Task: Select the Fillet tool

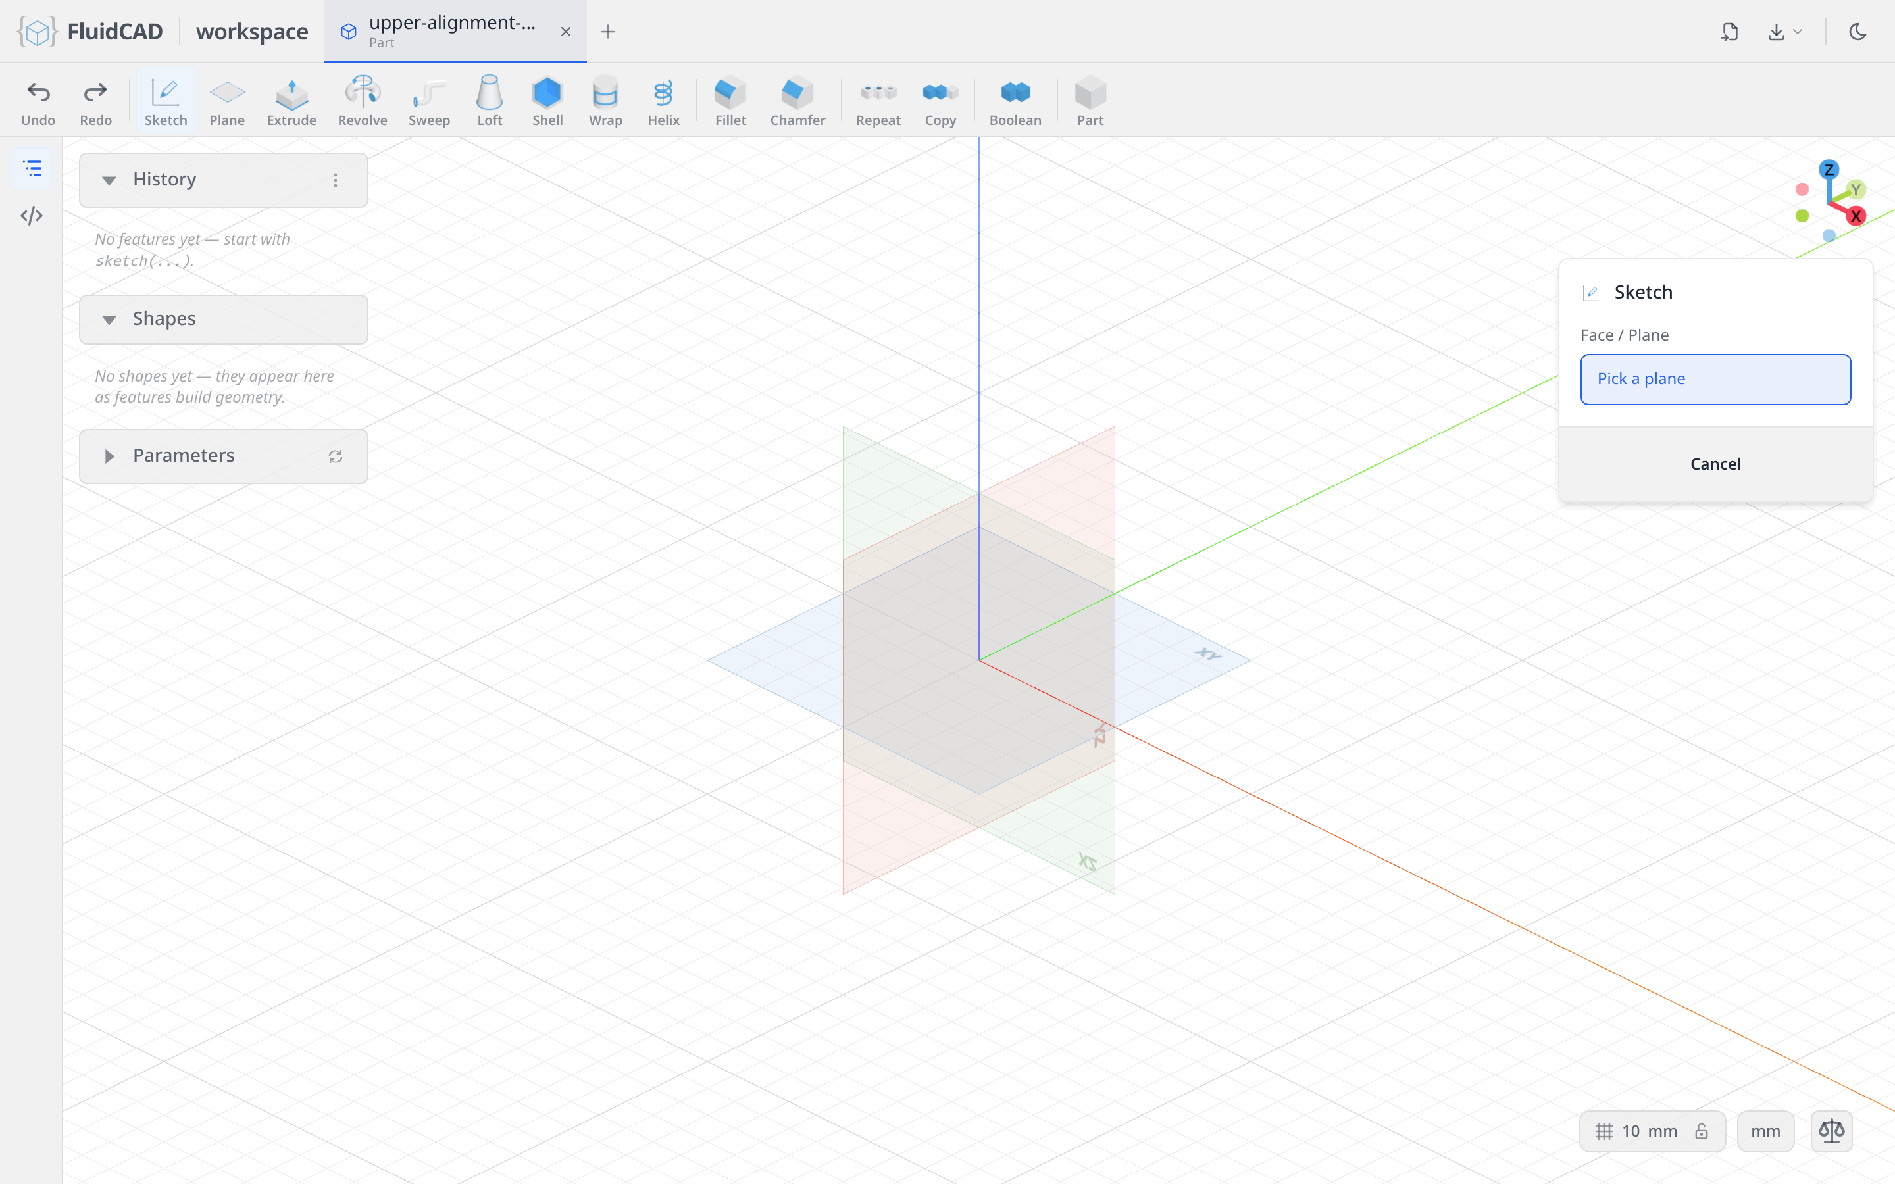Action: (x=730, y=102)
